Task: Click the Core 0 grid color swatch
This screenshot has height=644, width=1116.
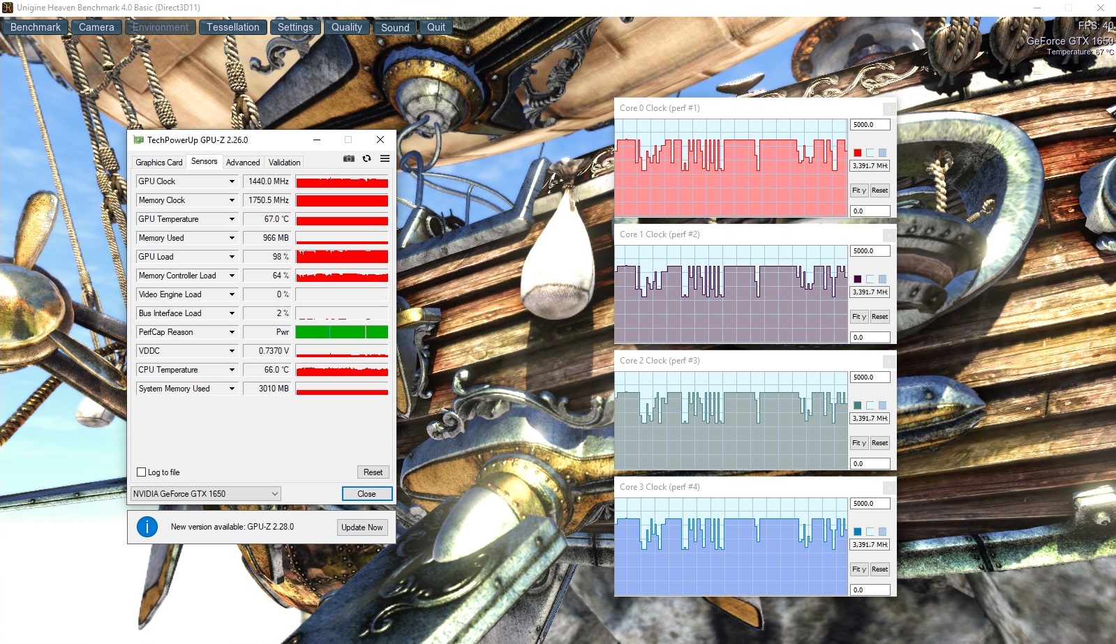Action: click(882, 153)
